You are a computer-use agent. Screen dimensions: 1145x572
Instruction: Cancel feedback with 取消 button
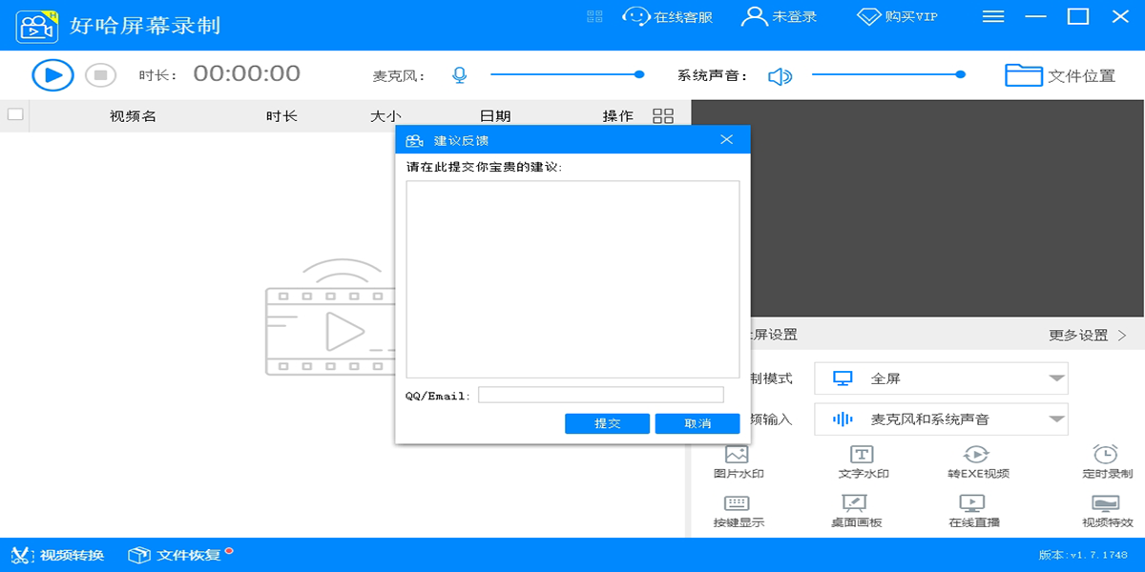[x=697, y=423]
